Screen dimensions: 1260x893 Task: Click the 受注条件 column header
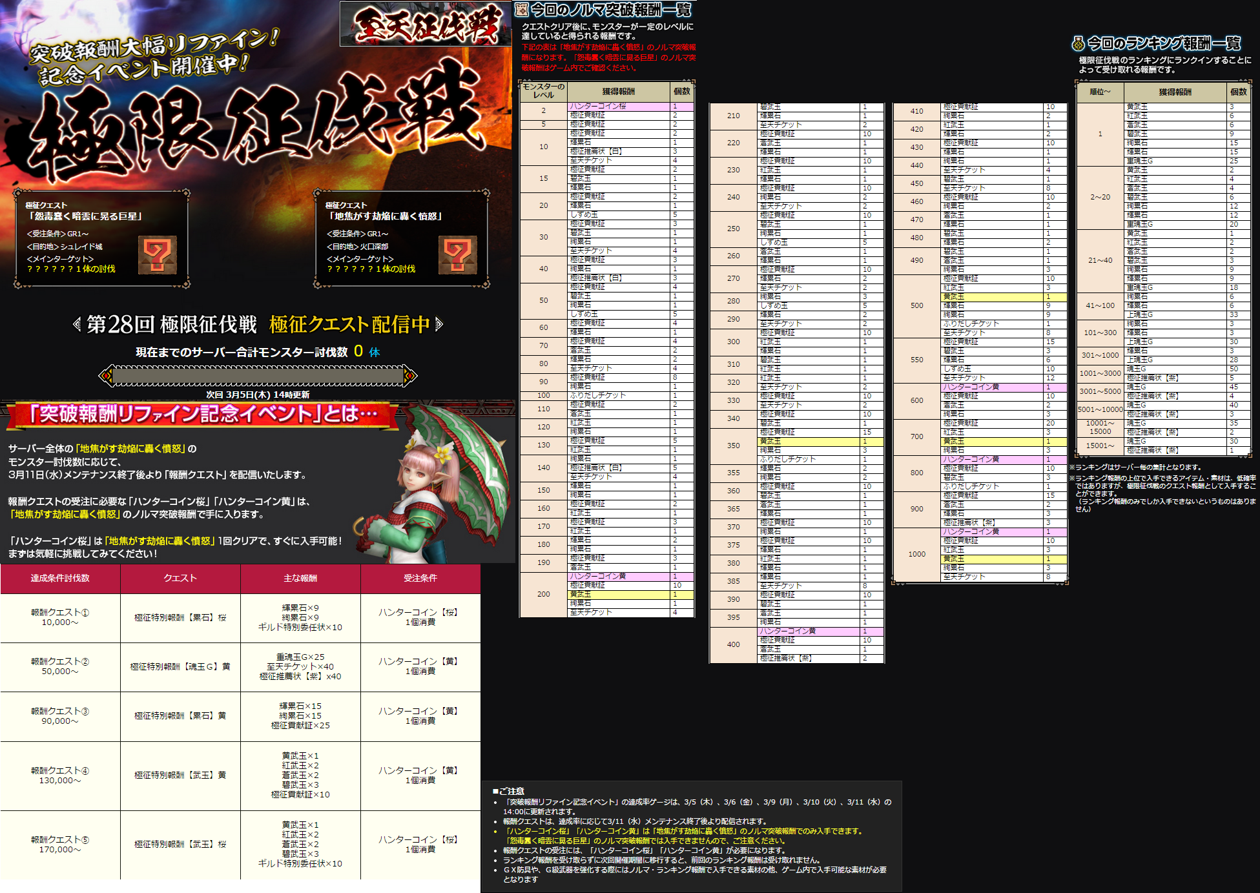(420, 578)
